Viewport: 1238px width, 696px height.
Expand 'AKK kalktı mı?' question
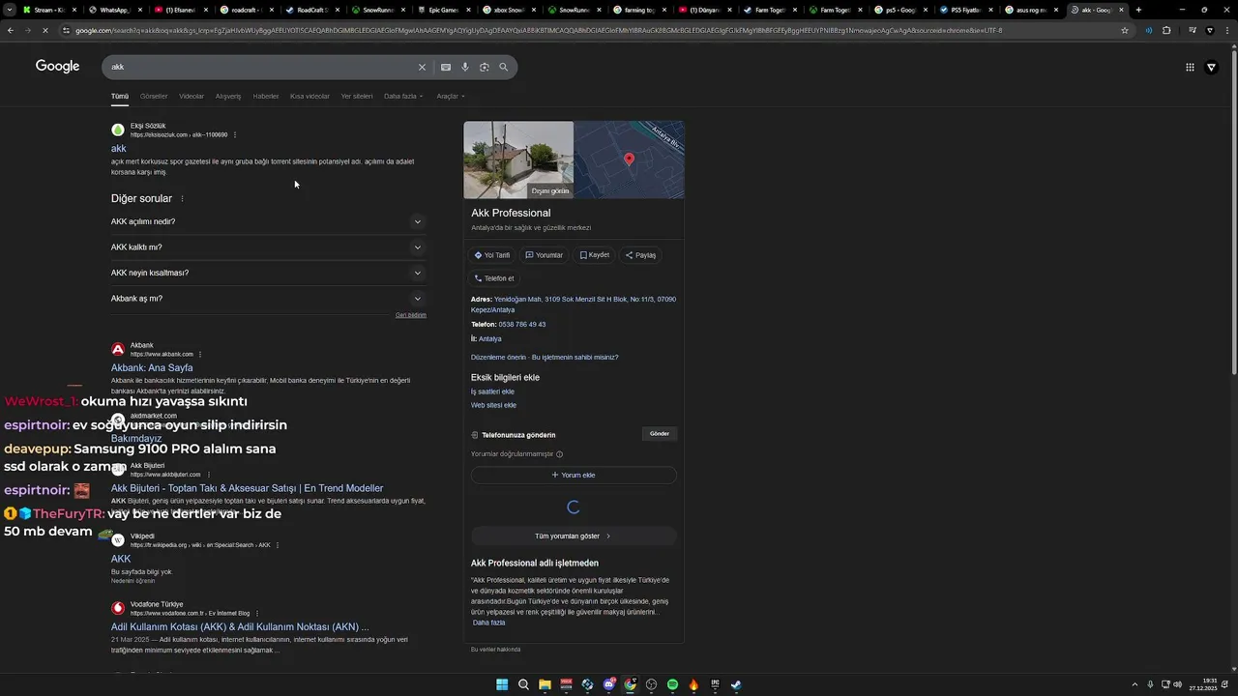(268, 247)
